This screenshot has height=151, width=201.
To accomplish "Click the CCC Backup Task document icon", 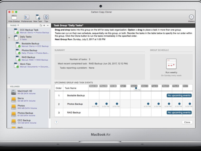I will [x=16, y=31].
